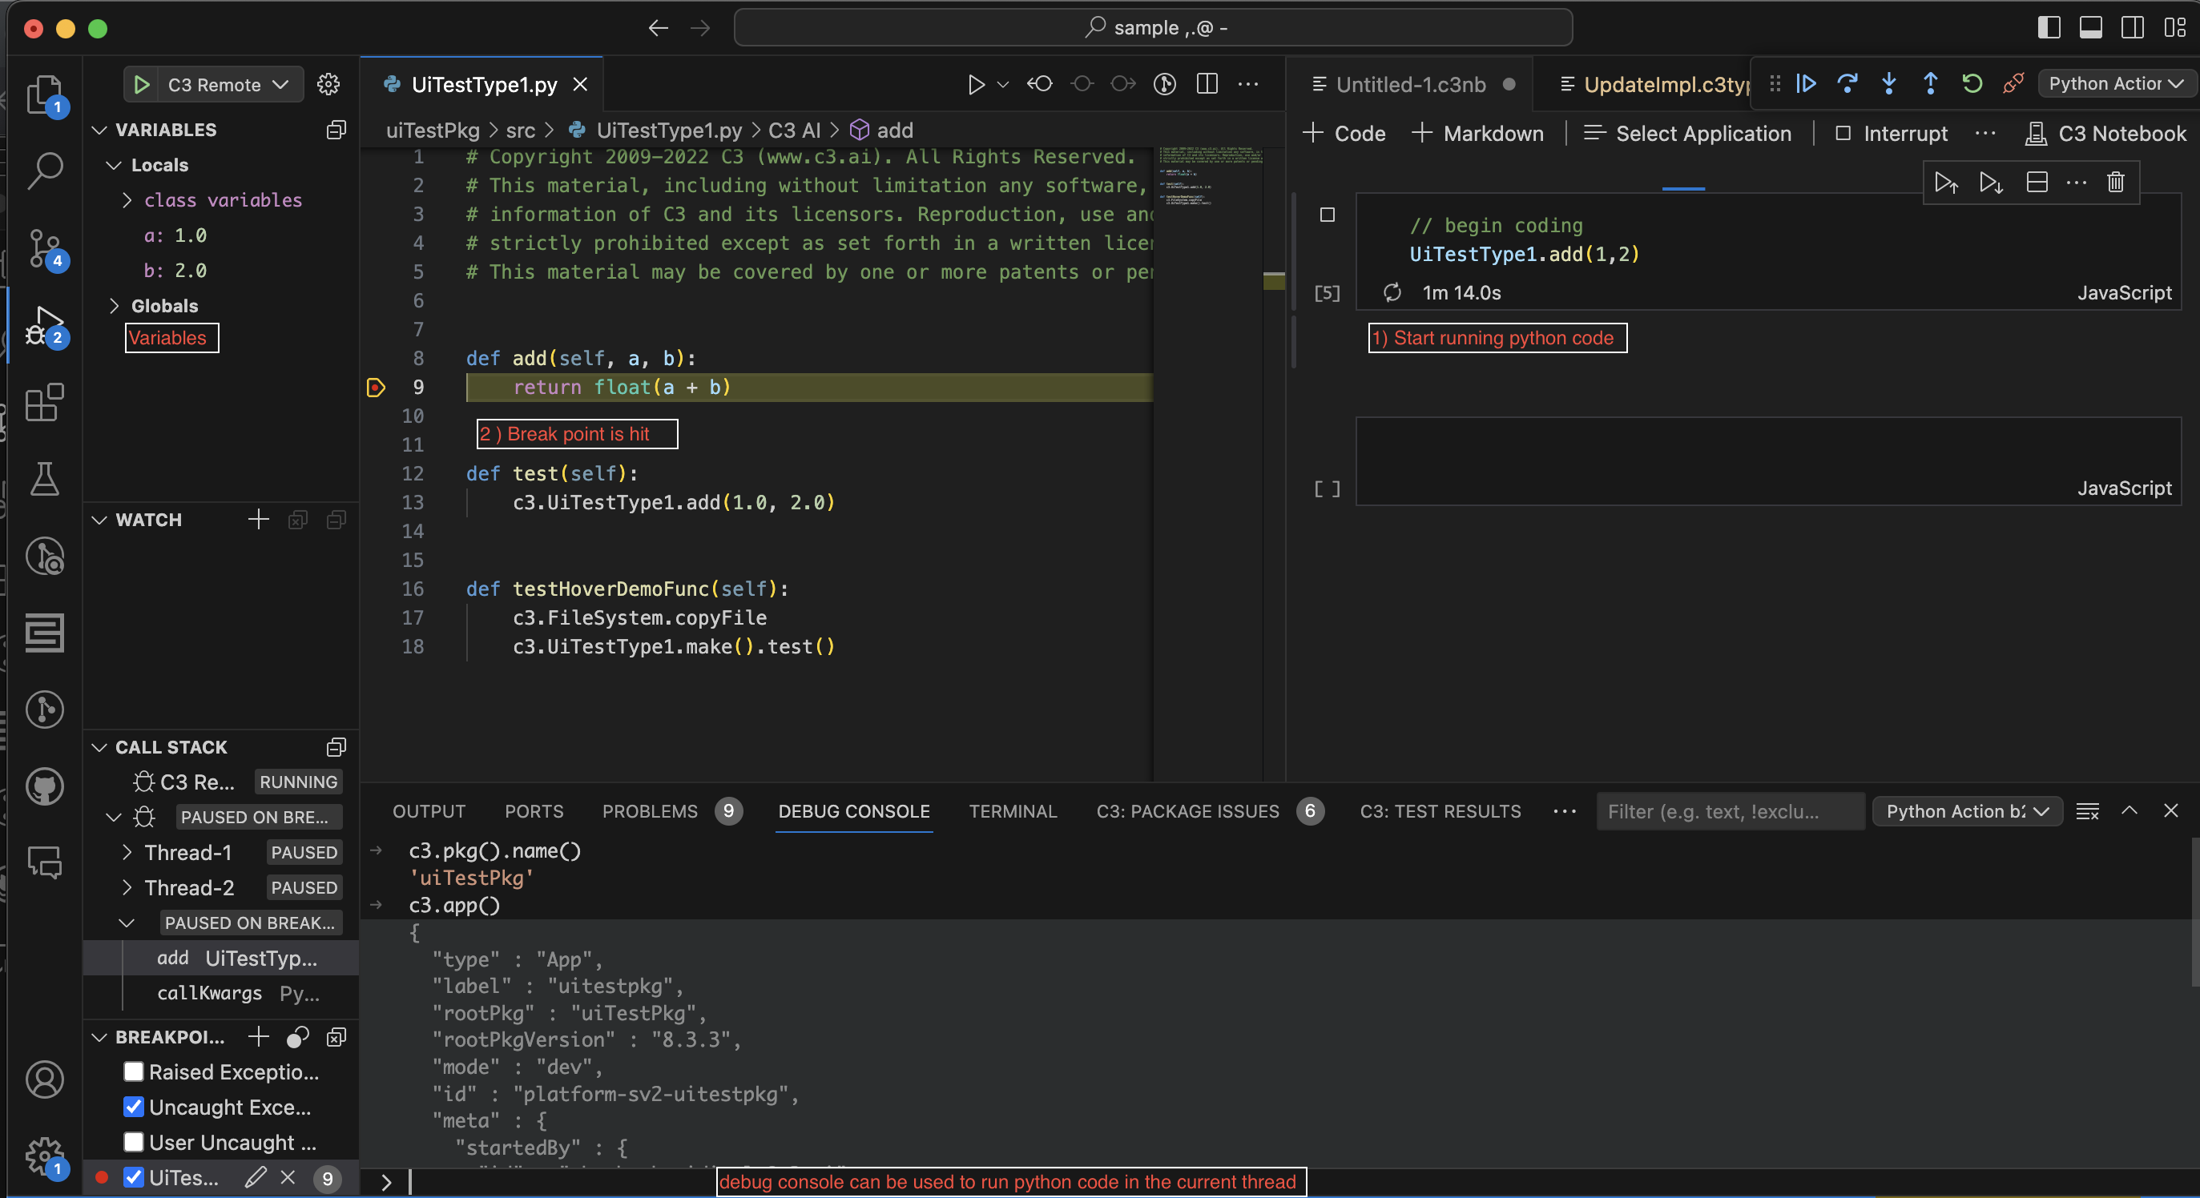
Task: Restart the notebook kernel
Action: 1970,83
